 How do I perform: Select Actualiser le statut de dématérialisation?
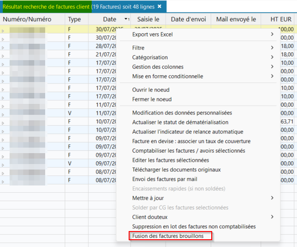(x=180, y=122)
